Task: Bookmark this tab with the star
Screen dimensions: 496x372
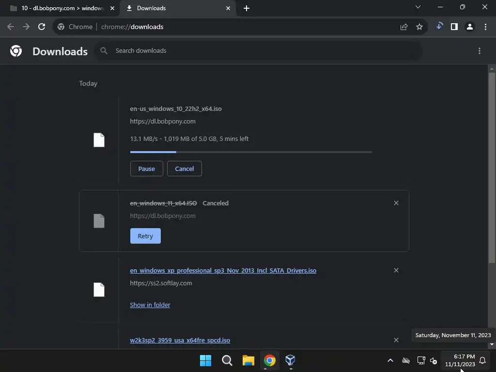Action: [419, 27]
